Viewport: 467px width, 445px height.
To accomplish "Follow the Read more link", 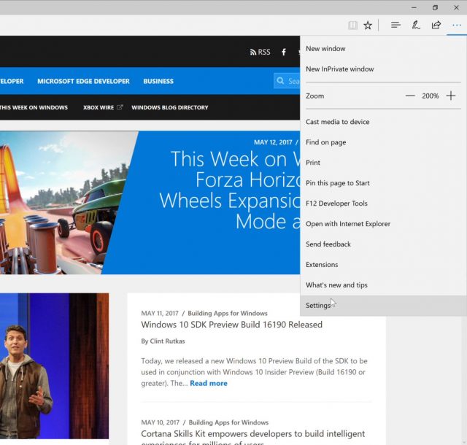I will click(209, 383).
